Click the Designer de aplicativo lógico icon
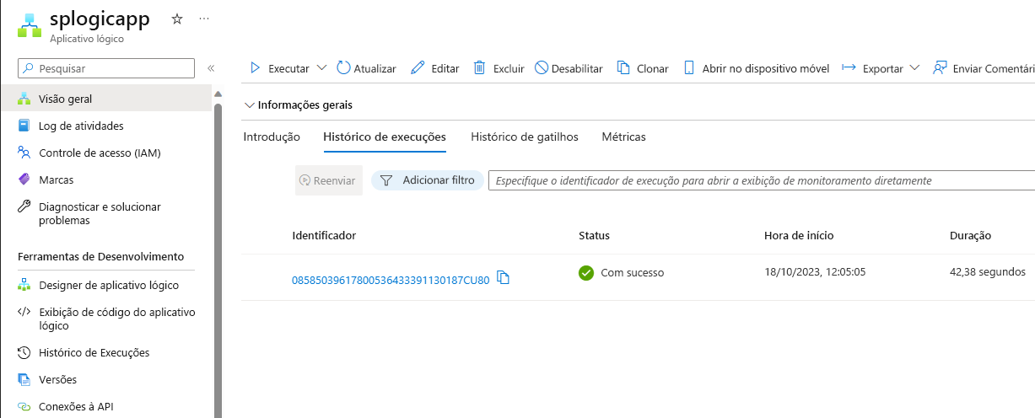 (24, 285)
